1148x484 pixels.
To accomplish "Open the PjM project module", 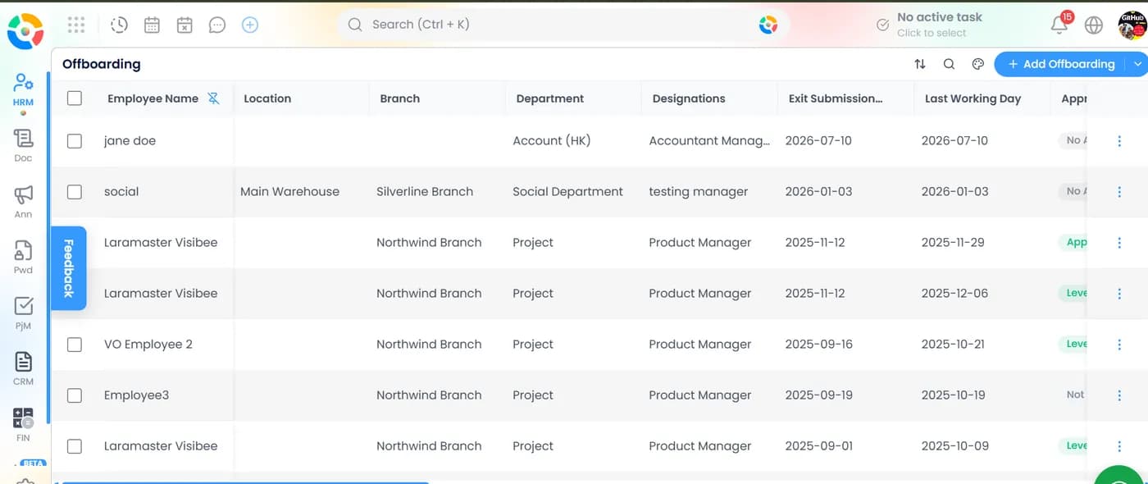I will (x=23, y=313).
